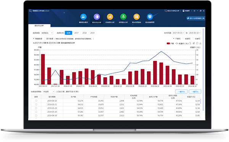
Task: Click the chart restore refresh icon
Action: (197, 43)
